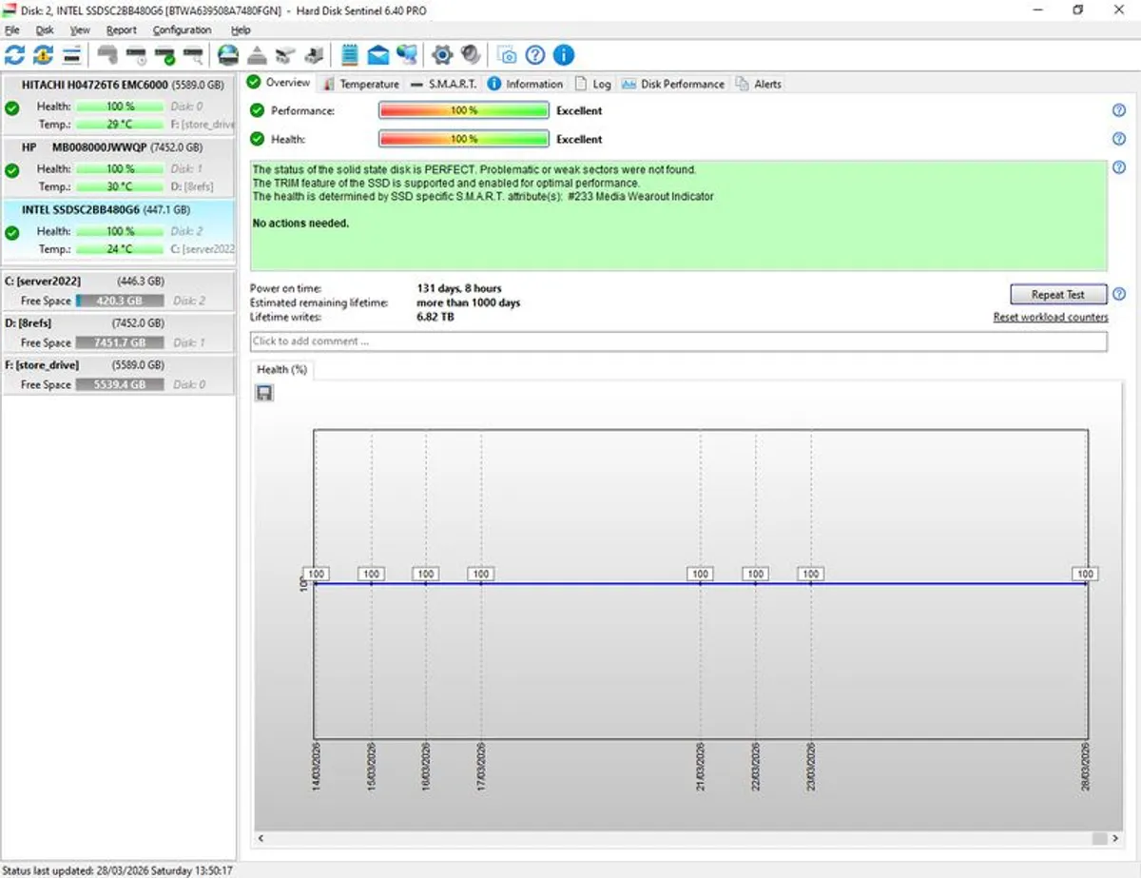Switch to the Alerts tab

[x=759, y=84]
